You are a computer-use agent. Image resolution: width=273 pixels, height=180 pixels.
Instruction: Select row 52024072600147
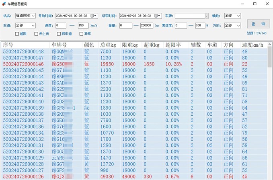pos(134,58)
